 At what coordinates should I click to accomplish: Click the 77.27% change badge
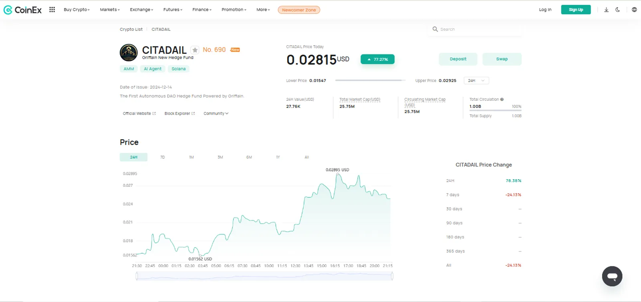pyautogui.click(x=377, y=59)
